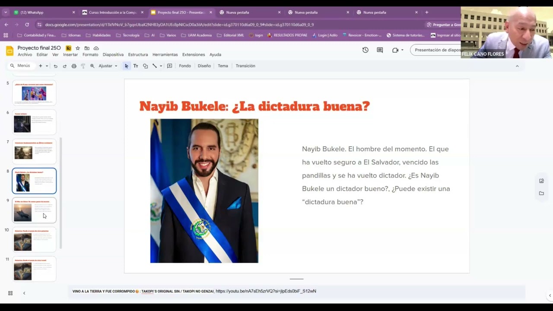Check the cloud save status icon
Image resolution: width=553 pixels, height=311 pixels.
[96, 48]
